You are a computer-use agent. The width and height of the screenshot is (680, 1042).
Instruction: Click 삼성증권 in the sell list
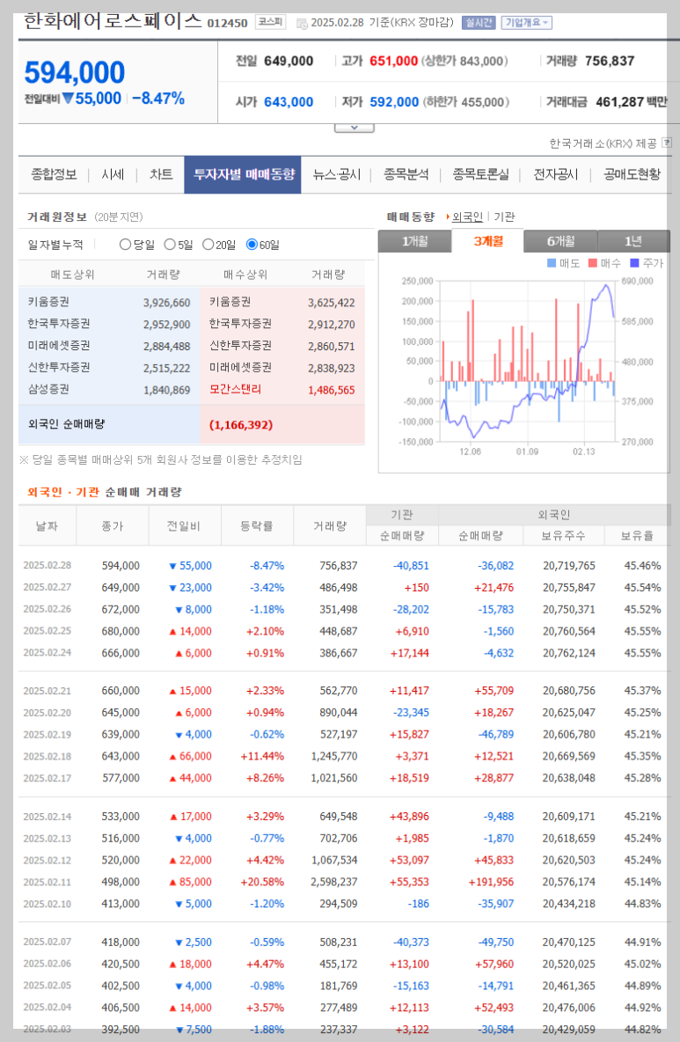pyautogui.click(x=48, y=389)
